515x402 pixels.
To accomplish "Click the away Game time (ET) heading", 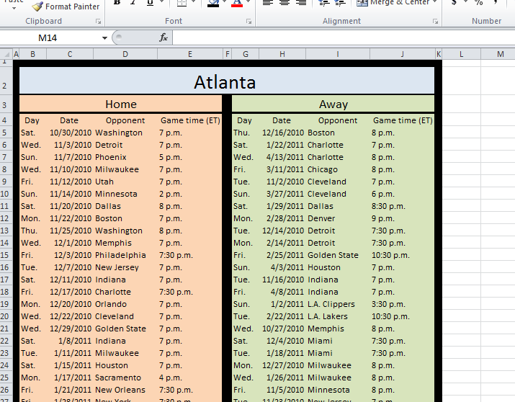I will pos(403,120).
